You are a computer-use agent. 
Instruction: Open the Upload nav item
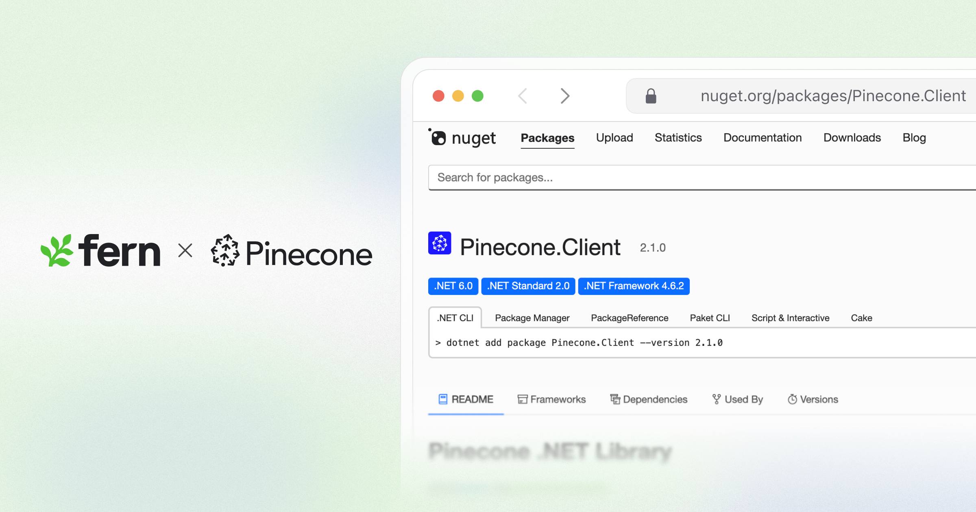click(x=614, y=138)
